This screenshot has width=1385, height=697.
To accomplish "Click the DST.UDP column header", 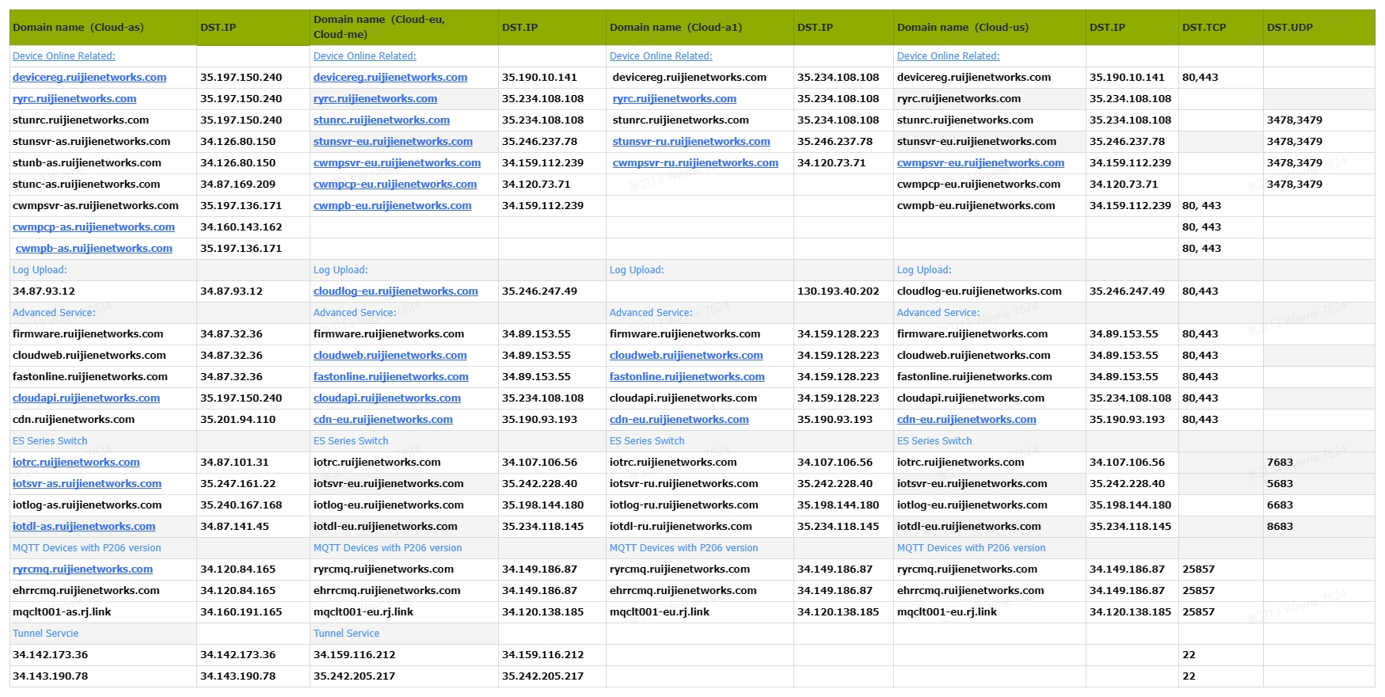I will (x=1319, y=28).
